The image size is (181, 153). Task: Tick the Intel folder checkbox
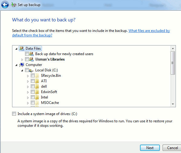tap(33, 97)
